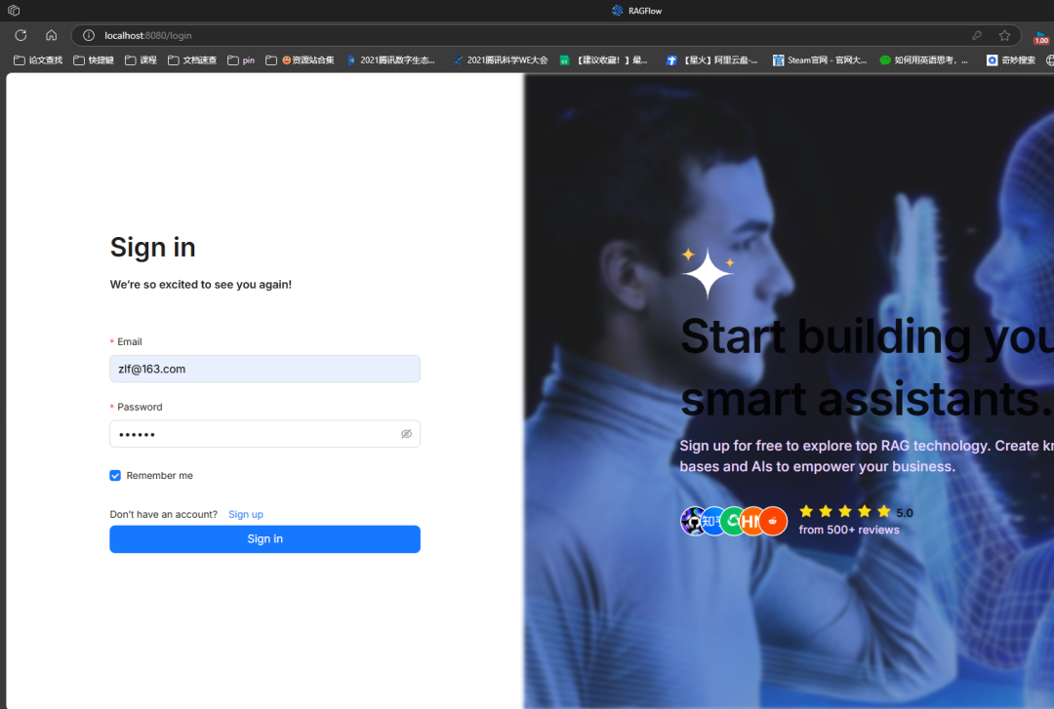Click the sparkle star logo above the headline
The height and width of the screenshot is (709, 1054).
pyautogui.click(x=708, y=273)
